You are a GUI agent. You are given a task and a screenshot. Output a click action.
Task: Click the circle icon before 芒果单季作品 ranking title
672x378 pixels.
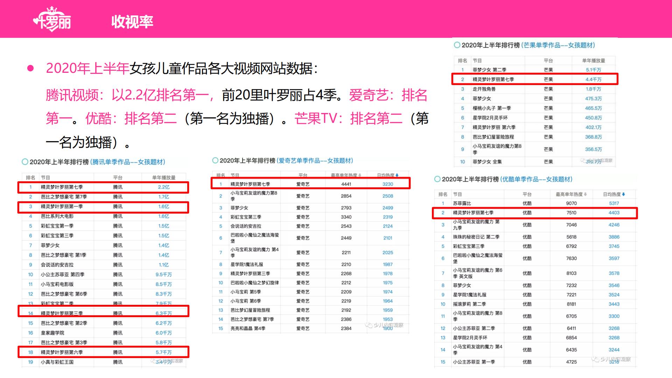click(456, 44)
